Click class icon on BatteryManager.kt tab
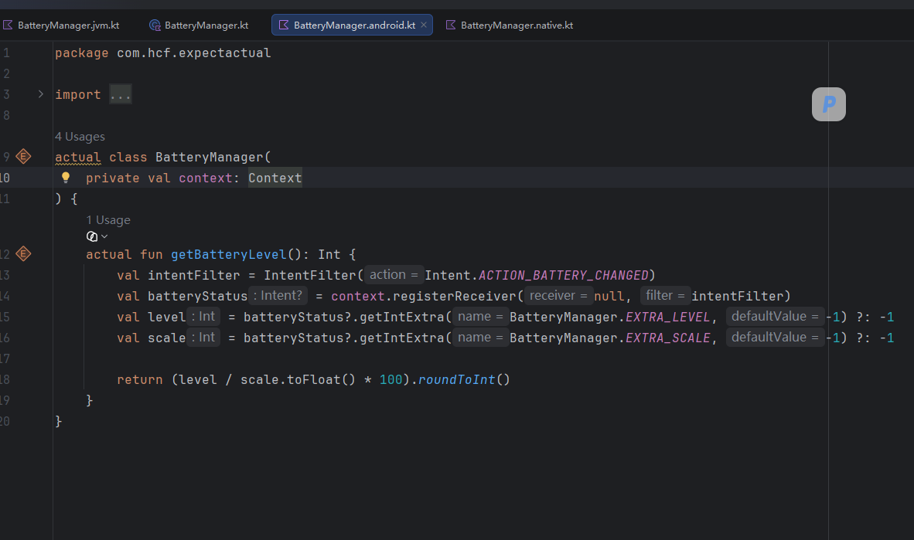 tap(155, 25)
